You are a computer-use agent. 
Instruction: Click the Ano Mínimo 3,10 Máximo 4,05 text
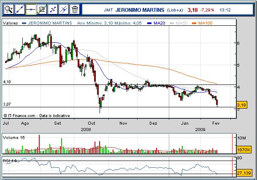coord(109,23)
